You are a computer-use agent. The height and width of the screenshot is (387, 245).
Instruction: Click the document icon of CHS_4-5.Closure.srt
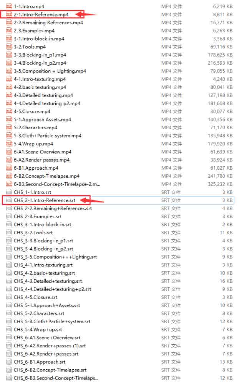10,297
